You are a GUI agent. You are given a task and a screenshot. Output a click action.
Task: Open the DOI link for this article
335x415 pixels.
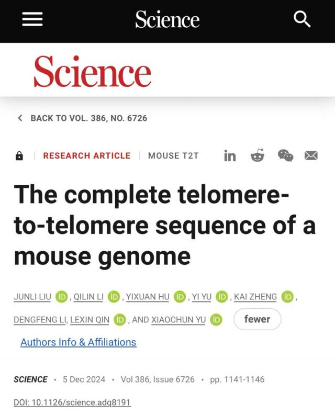pos(72,402)
